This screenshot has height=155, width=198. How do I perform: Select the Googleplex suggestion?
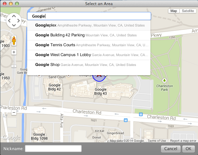tap(89, 25)
